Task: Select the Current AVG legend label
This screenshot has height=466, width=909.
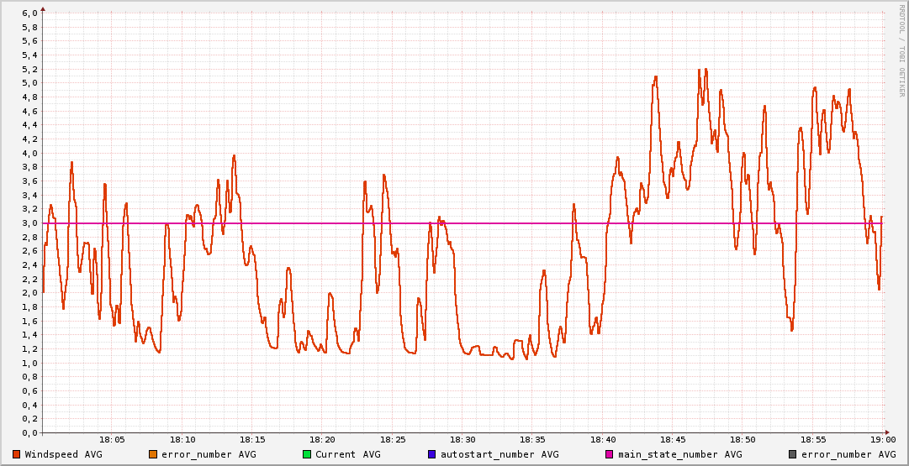Action: (x=347, y=454)
